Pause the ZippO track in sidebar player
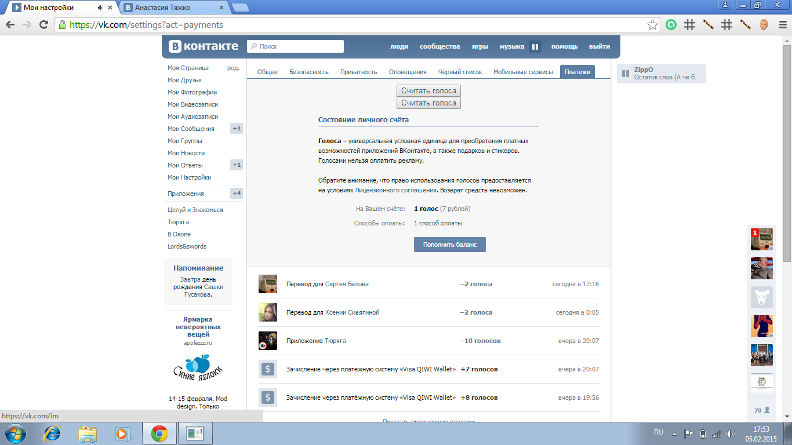Screen dimensions: 792x445 pos(626,74)
